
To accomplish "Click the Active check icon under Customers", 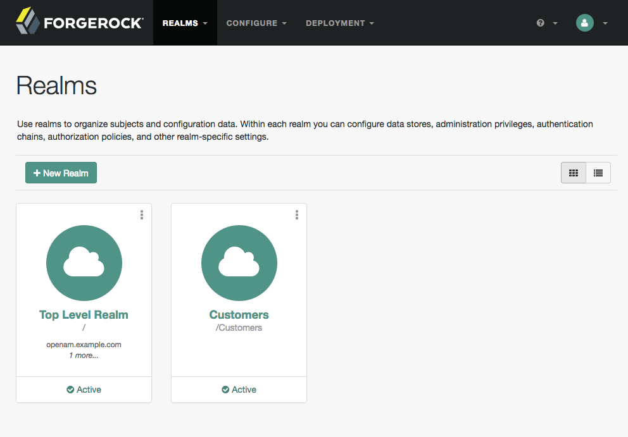I will [225, 390].
